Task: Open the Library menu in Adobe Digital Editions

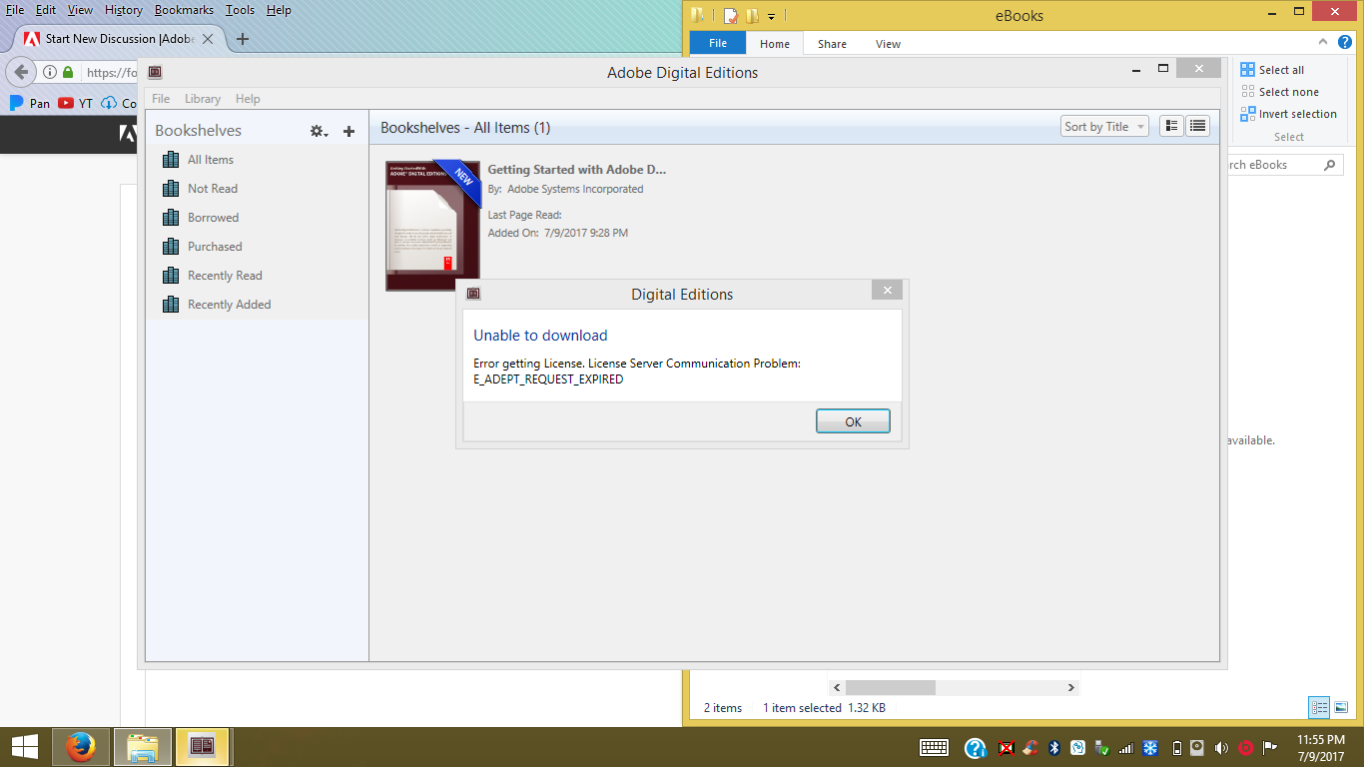Action: coord(202,98)
